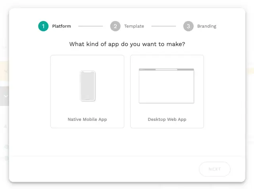Click the address bar in browser illustration
The image size is (254, 189).
pyautogui.click(x=166, y=70)
